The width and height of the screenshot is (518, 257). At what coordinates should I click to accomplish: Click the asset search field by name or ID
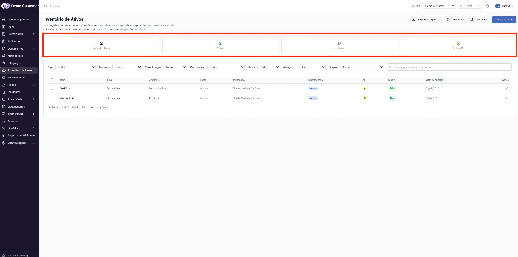pos(449,67)
